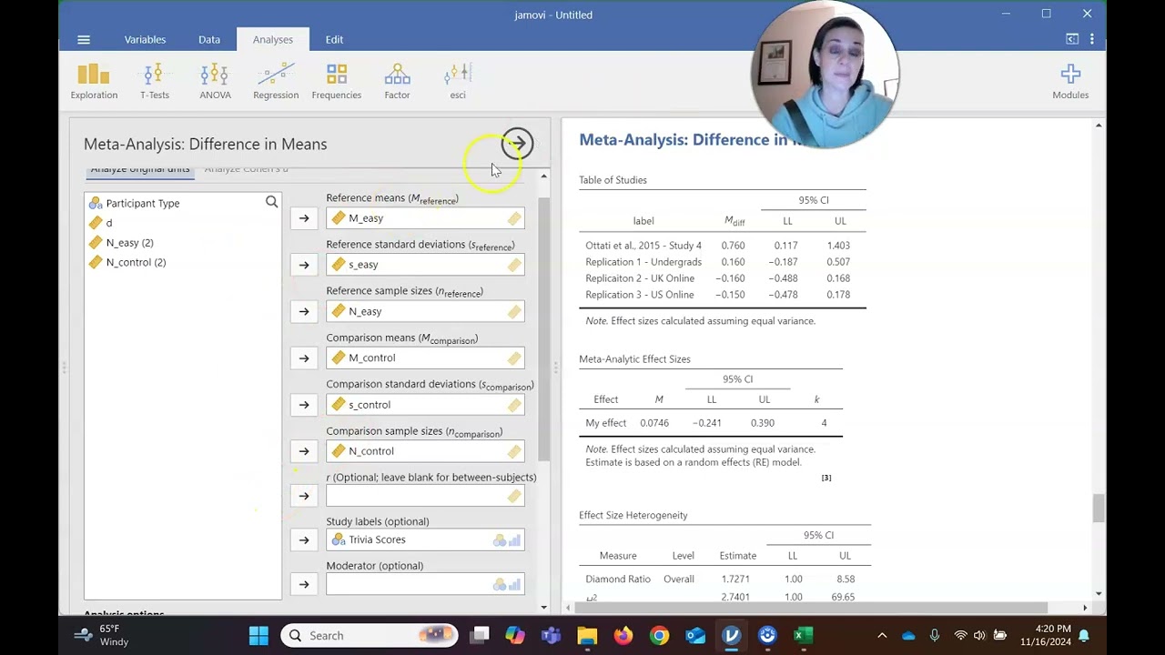Open the ANOVA analyses menu

click(x=215, y=81)
